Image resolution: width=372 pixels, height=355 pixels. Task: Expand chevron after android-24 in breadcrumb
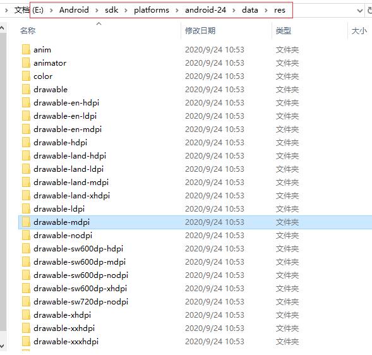click(234, 10)
